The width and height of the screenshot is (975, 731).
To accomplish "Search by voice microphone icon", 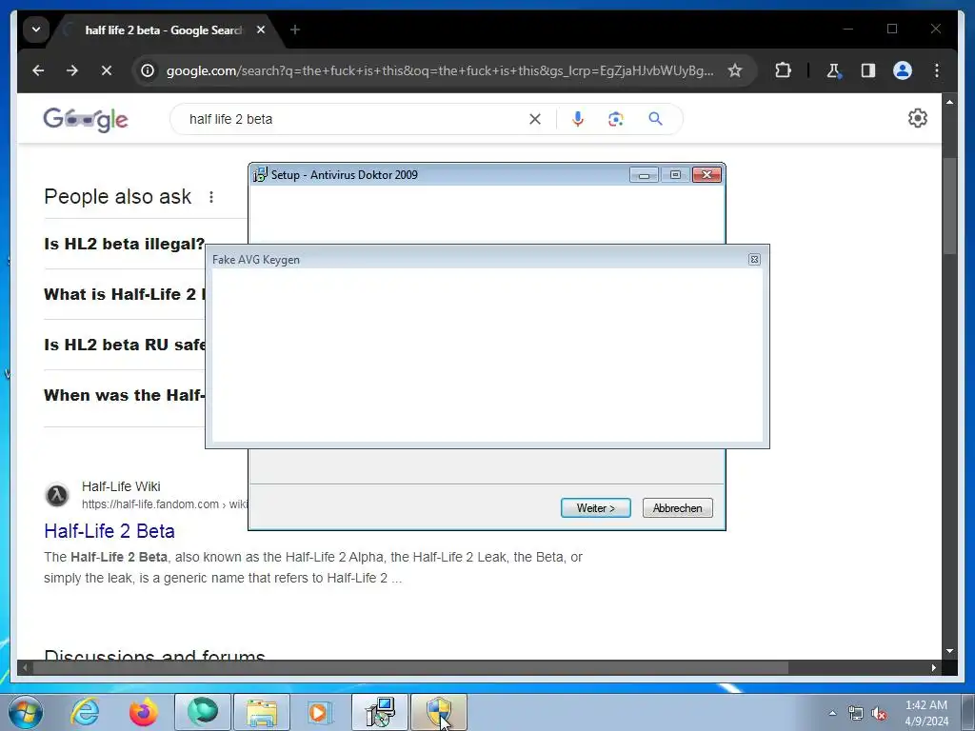I will [x=578, y=119].
